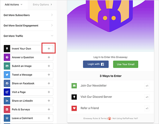Open the Giveaway Rules & Terms link
The height and width of the screenshot is (124, 159).
[x=95, y=118]
